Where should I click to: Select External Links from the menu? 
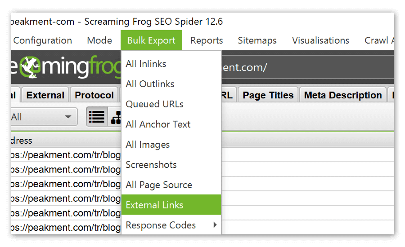[171, 205]
